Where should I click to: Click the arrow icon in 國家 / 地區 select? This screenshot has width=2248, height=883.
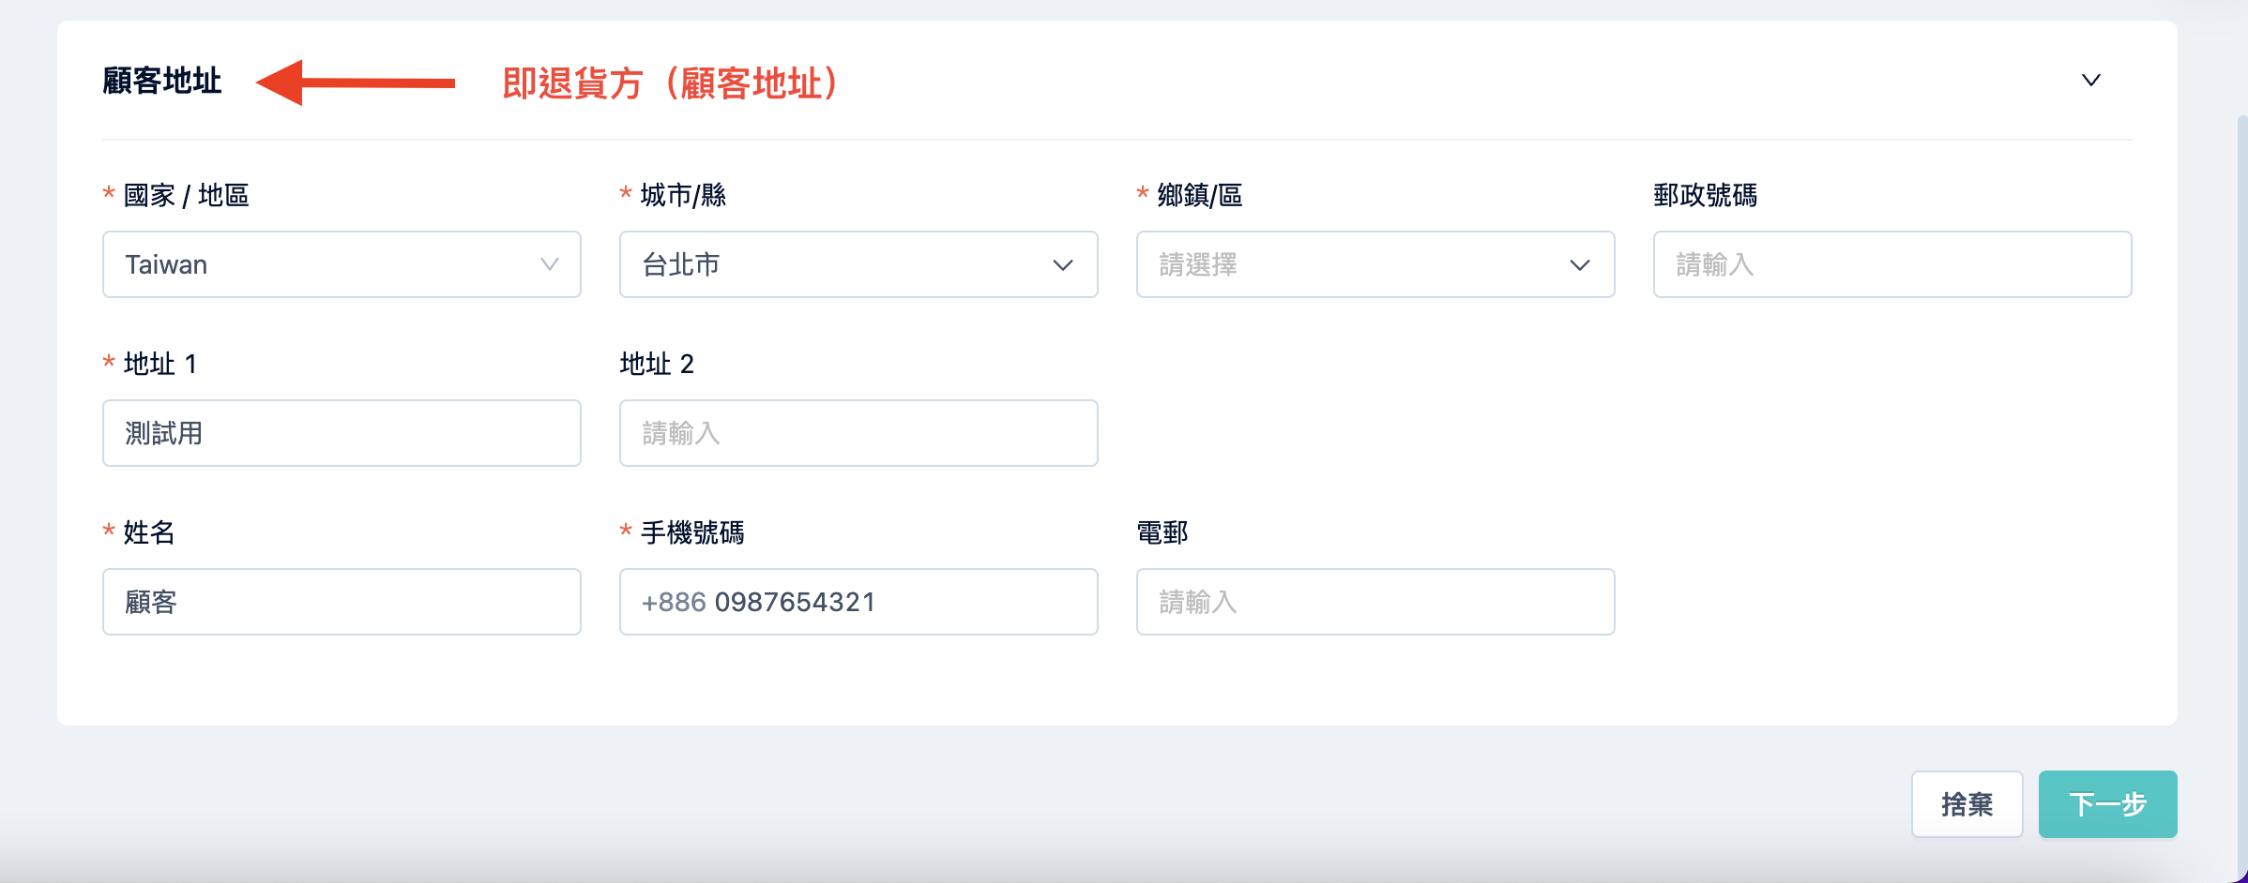[x=550, y=264]
